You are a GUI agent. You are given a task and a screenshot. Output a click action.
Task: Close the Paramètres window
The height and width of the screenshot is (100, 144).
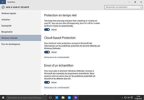coord(141,2)
